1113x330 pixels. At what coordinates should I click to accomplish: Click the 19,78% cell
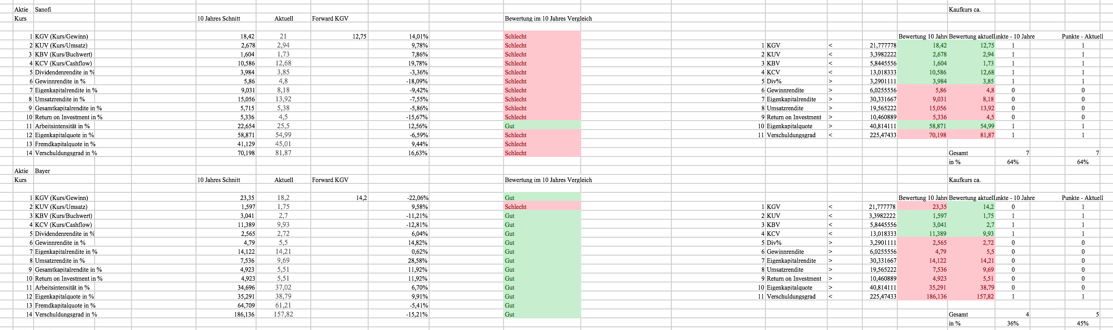418,63
